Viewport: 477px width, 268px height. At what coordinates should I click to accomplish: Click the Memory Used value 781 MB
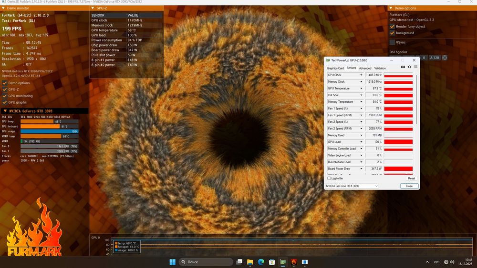373,135
